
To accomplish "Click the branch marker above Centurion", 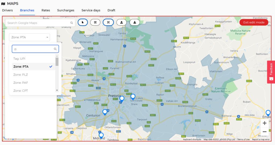I will tap(105, 112).
